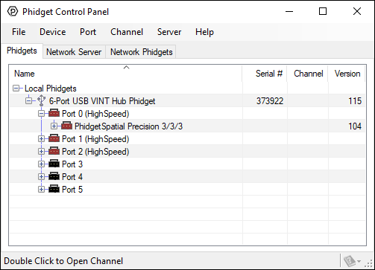Switch to the Network Server tab
The image size is (375, 270).
74,52
